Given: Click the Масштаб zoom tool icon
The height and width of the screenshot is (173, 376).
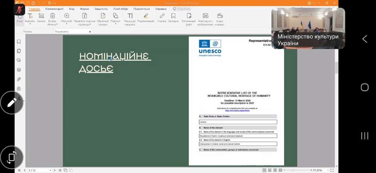Looking at the screenshot, I should pyautogui.click(x=67, y=16).
